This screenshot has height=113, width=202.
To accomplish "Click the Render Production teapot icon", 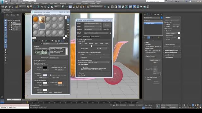I will click(x=141, y=7).
